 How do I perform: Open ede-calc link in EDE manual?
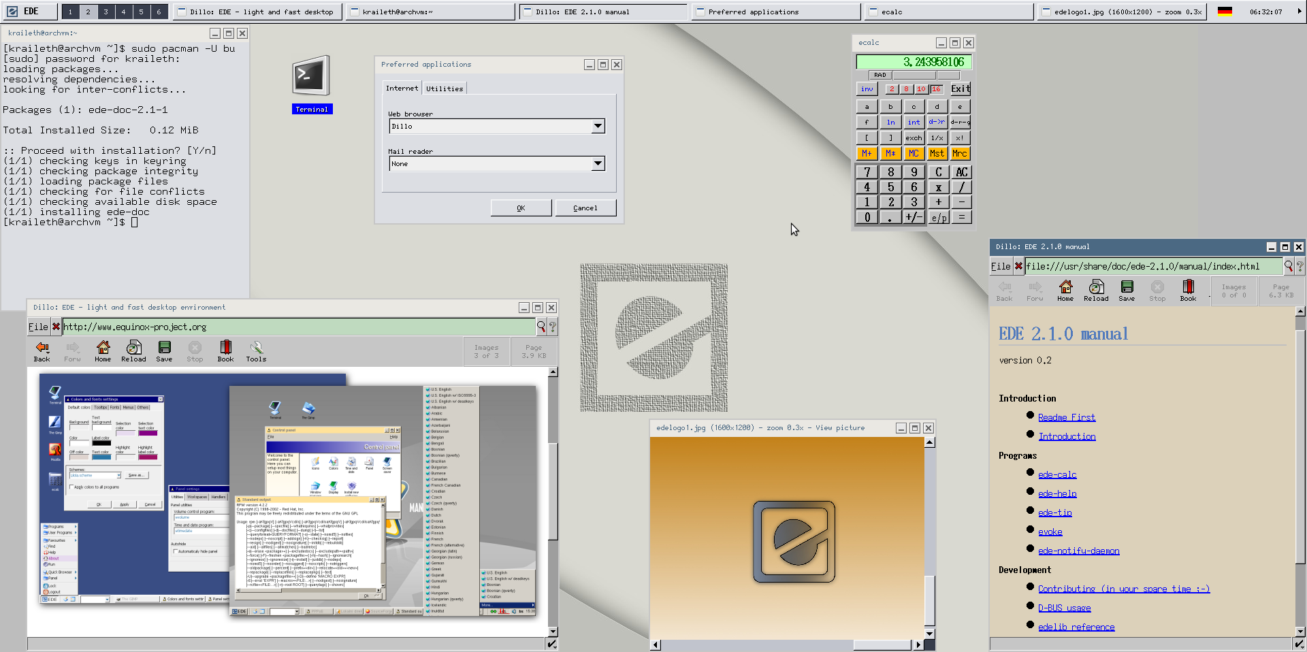coord(1057,474)
